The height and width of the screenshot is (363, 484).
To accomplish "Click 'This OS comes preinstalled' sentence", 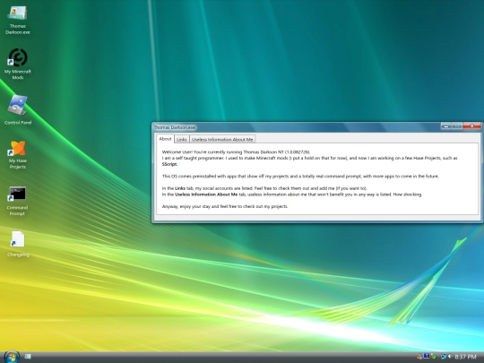I will pyautogui.click(x=300, y=177).
